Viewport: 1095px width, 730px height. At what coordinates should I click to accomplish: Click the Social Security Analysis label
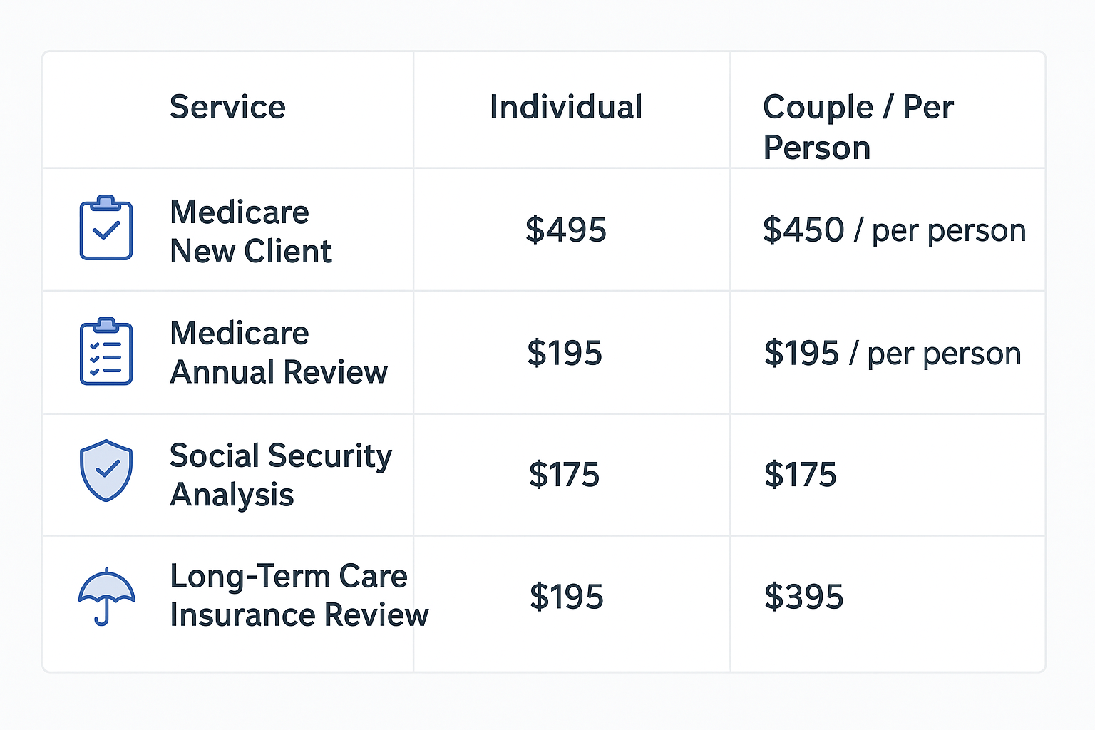click(x=281, y=475)
